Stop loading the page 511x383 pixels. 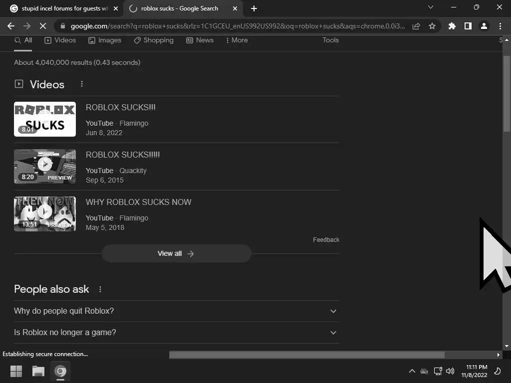point(43,26)
